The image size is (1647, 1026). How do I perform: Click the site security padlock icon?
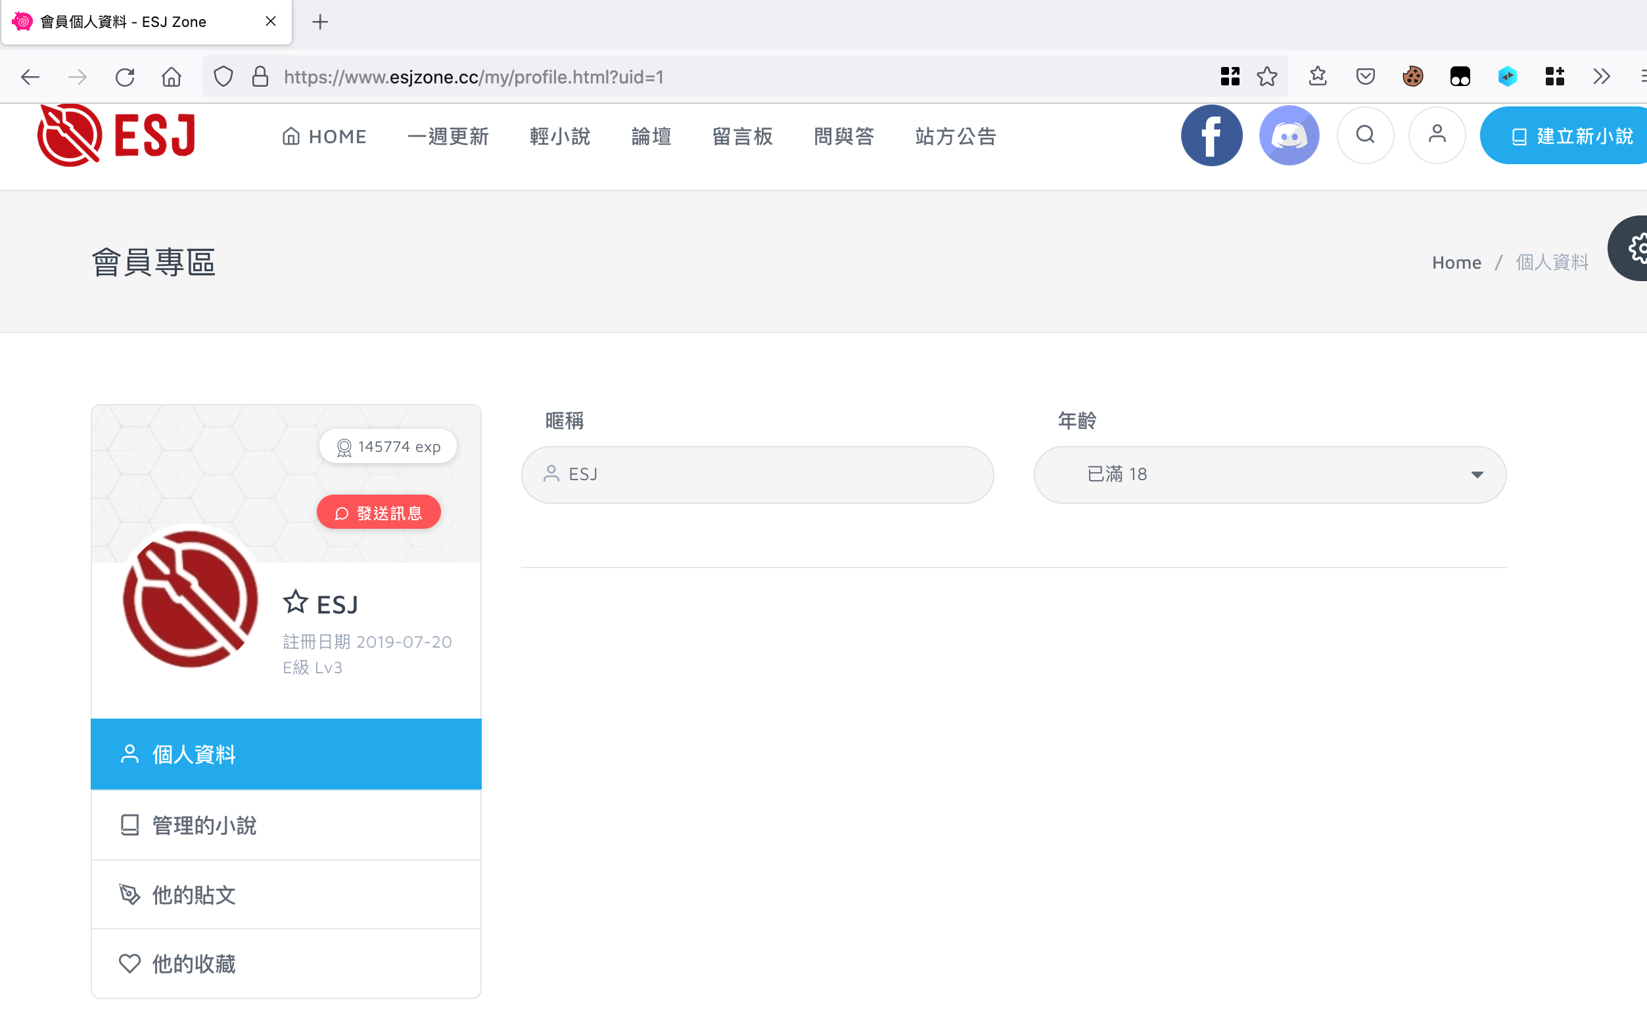point(260,77)
